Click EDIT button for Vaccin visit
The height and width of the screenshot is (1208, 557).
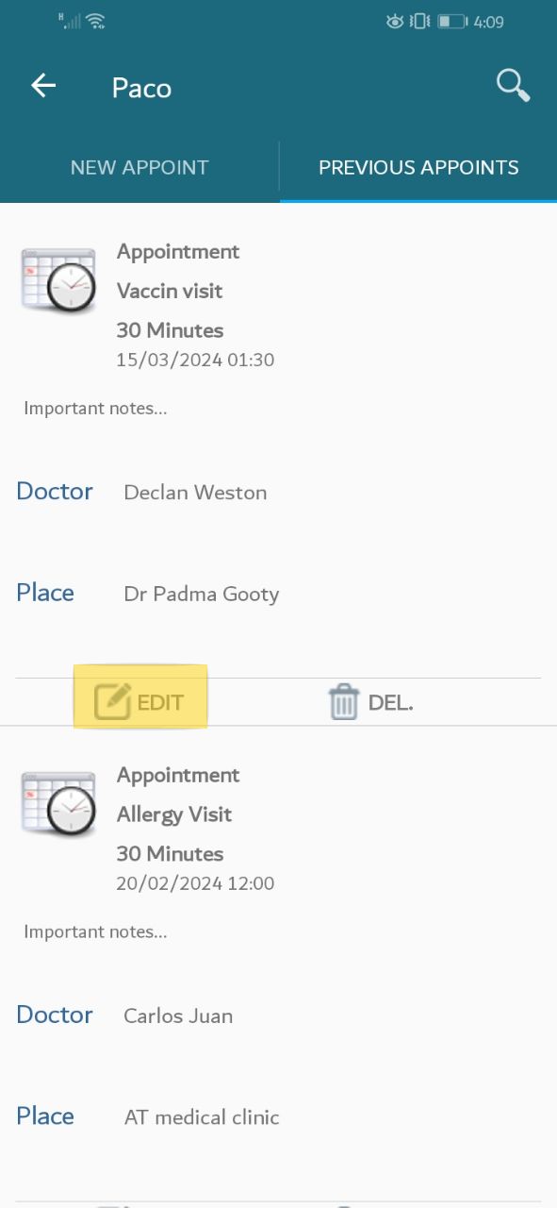[139, 702]
